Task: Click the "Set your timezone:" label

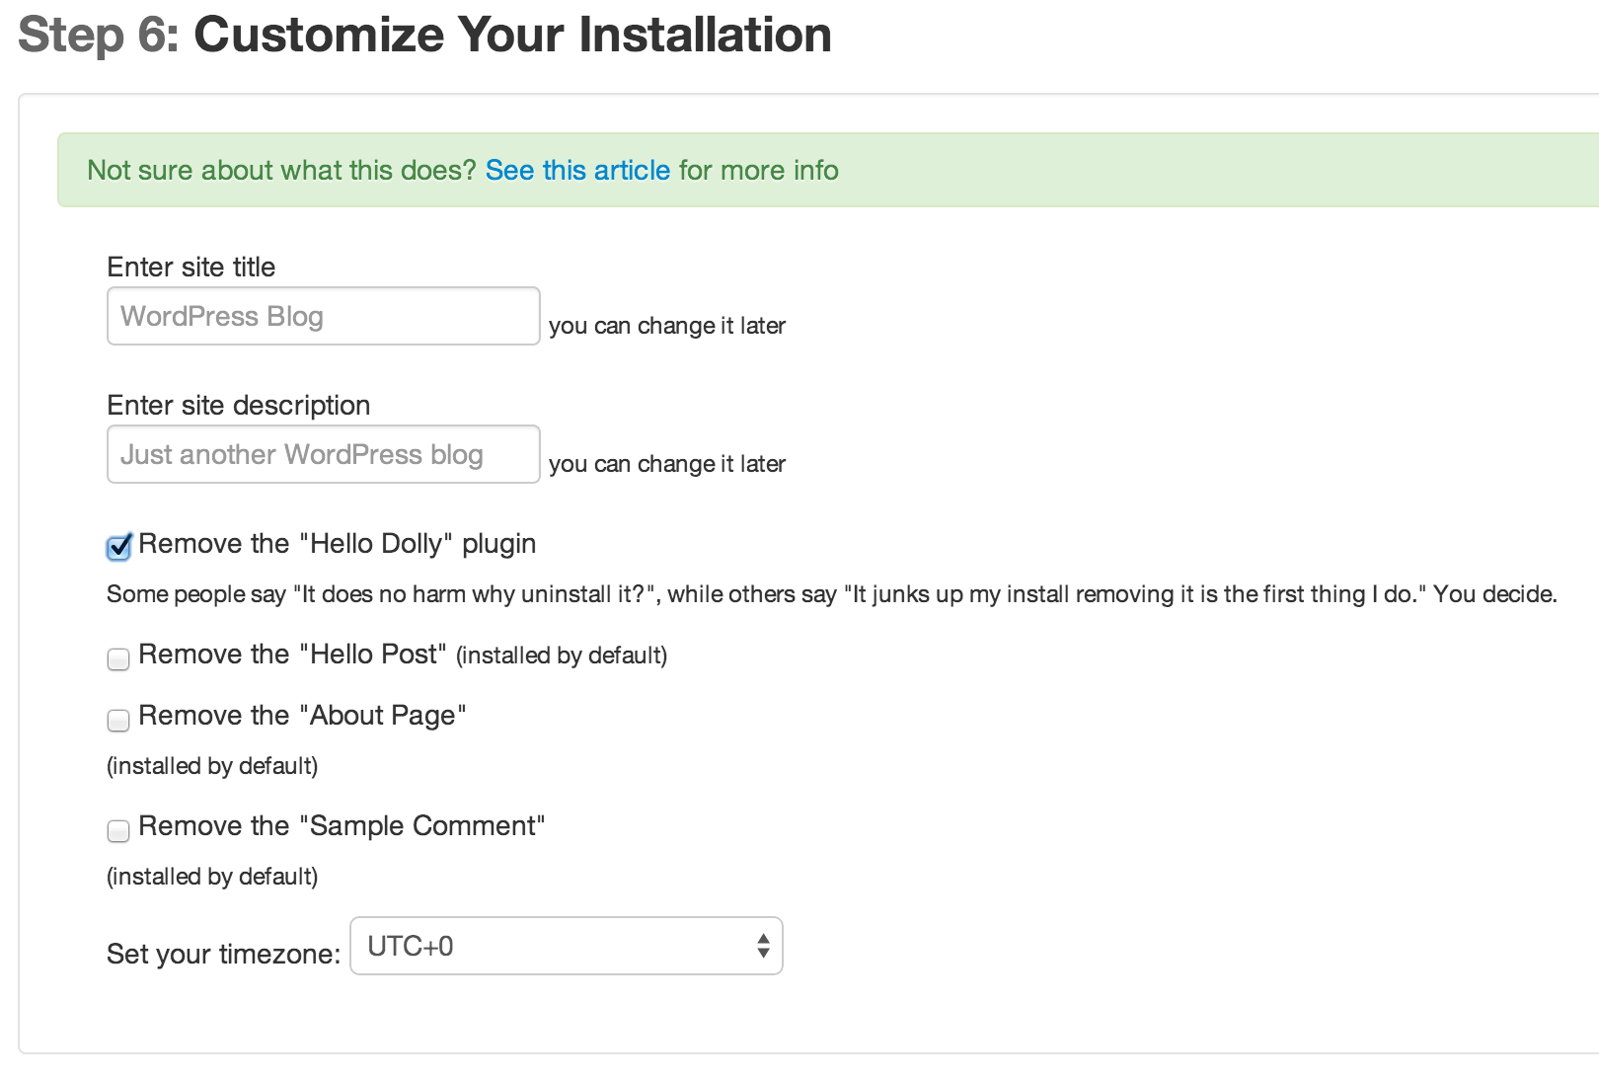Action: (x=223, y=954)
